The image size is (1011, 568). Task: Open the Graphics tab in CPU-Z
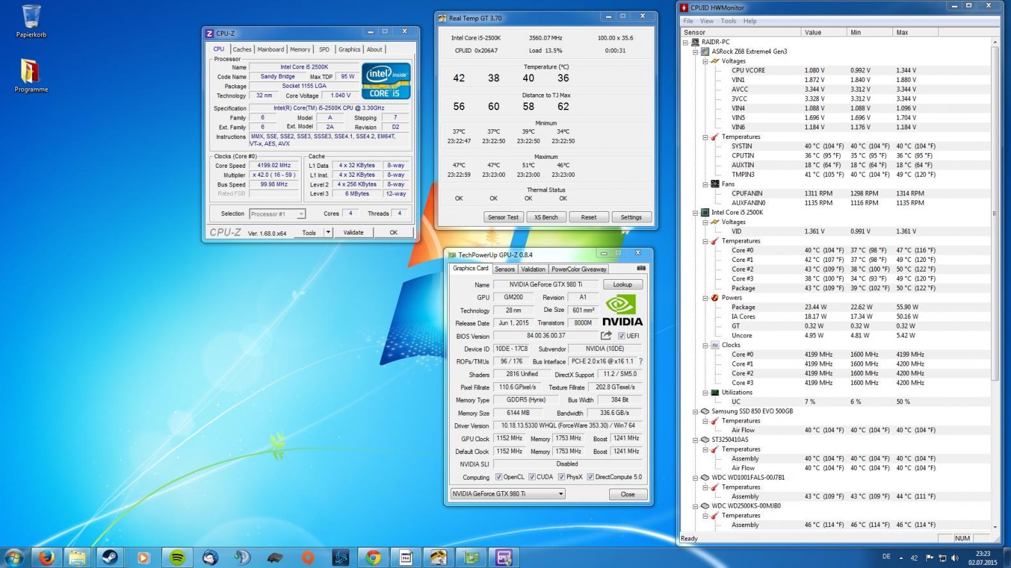click(349, 49)
